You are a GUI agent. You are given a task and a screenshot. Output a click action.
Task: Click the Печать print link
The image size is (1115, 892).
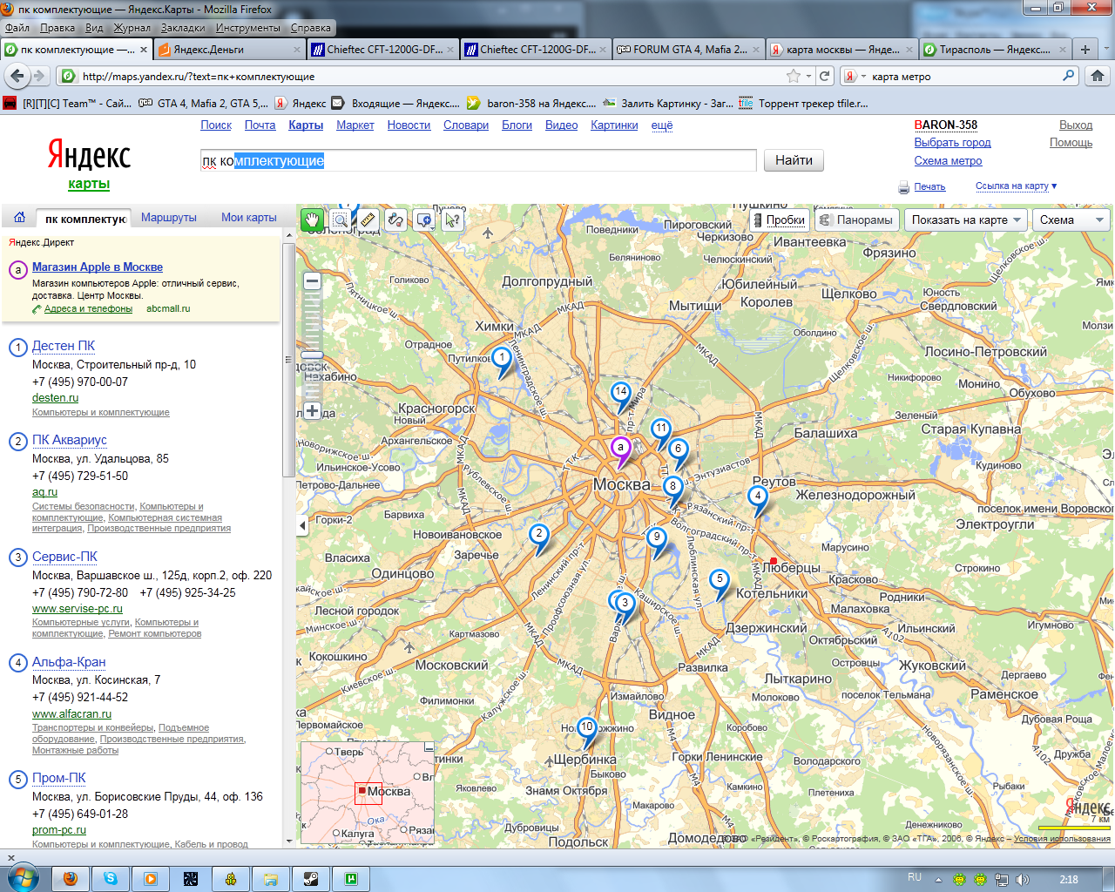[x=929, y=186]
